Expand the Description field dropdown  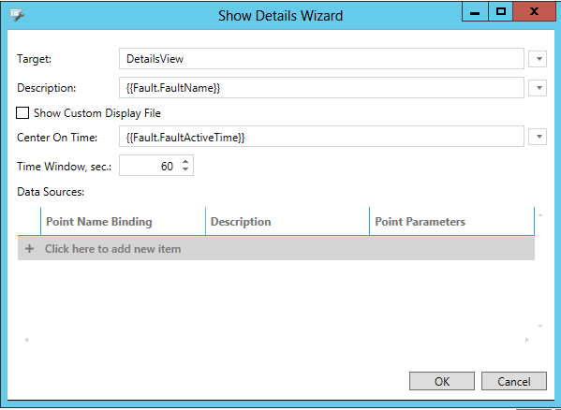point(539,88)
